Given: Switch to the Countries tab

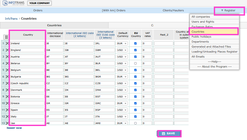Looking at the screenshot, I should (54, 25).
